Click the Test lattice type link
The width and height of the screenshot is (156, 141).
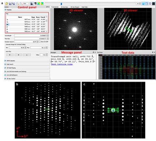[62, 64]
